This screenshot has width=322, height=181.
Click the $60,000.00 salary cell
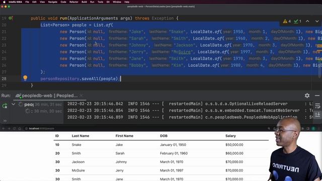pos(234,153)
